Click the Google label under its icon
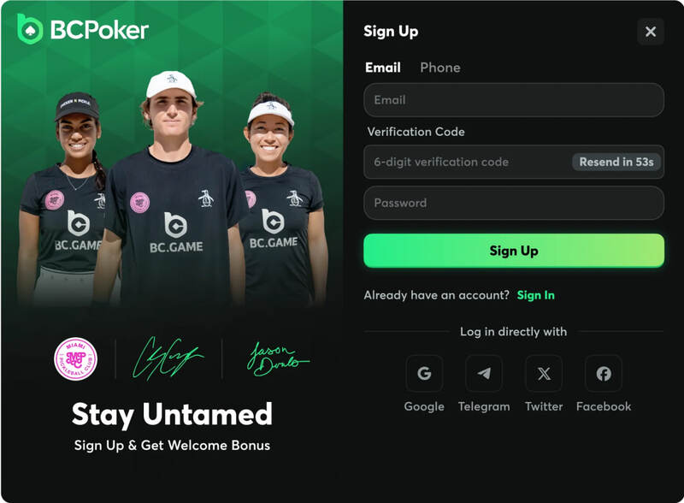The height and width of the screenshot is (503, 684). [x=424, y=406]
